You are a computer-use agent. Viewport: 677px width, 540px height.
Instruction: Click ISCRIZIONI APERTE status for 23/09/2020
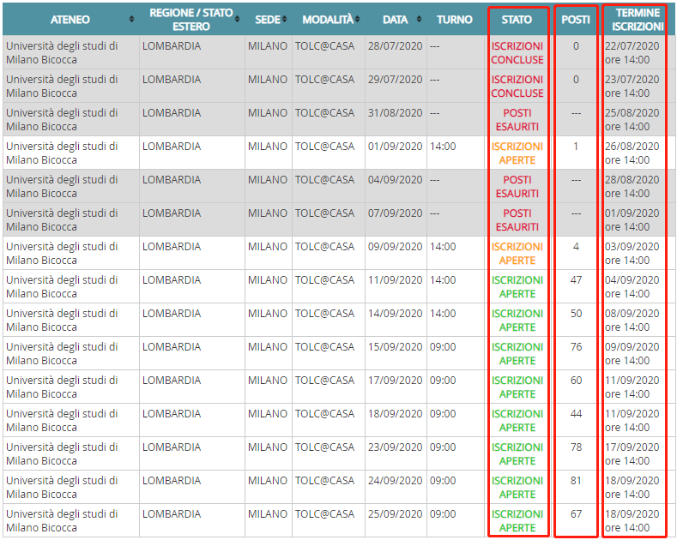[517, 454]
